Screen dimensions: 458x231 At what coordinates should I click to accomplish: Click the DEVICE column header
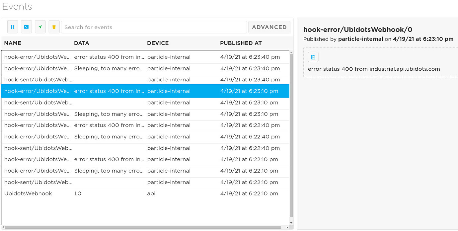[158, 43]
